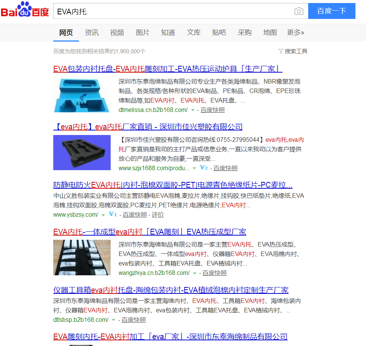Open result 防静电防火EVA内托|内衬-泡棉双面胶
366x346 pixels.
pos(173,185)
